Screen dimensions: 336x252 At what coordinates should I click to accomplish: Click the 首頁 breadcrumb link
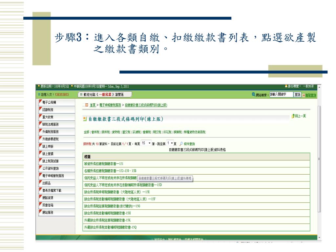[x=93, y=105]
